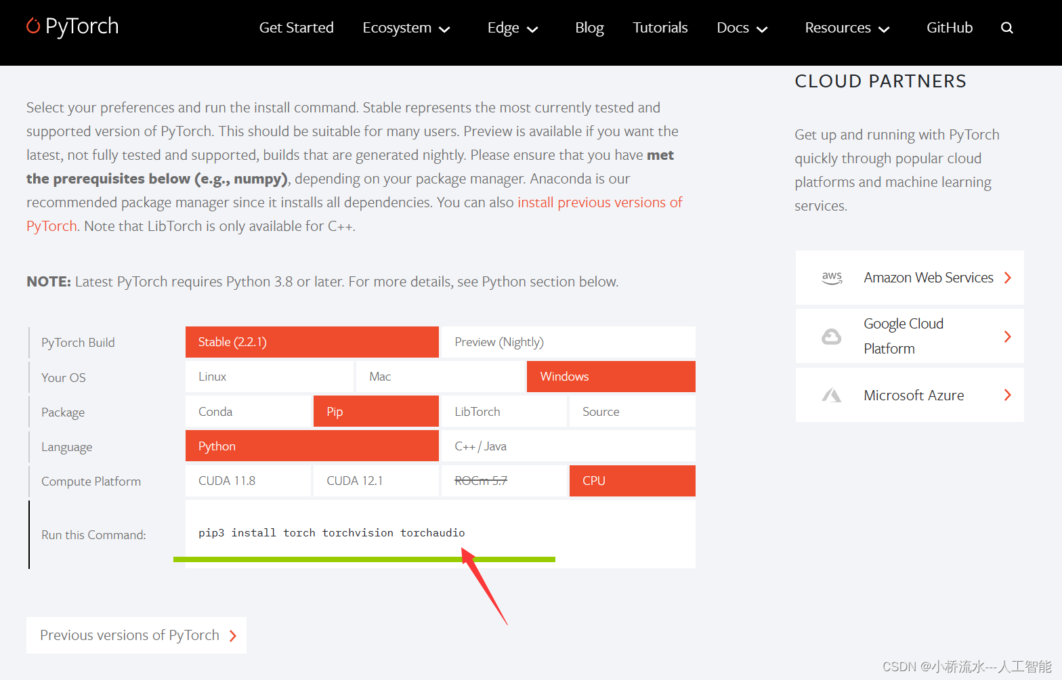Click the Package row label
The image size is (1062, 680).
click(x=63, y=412)
